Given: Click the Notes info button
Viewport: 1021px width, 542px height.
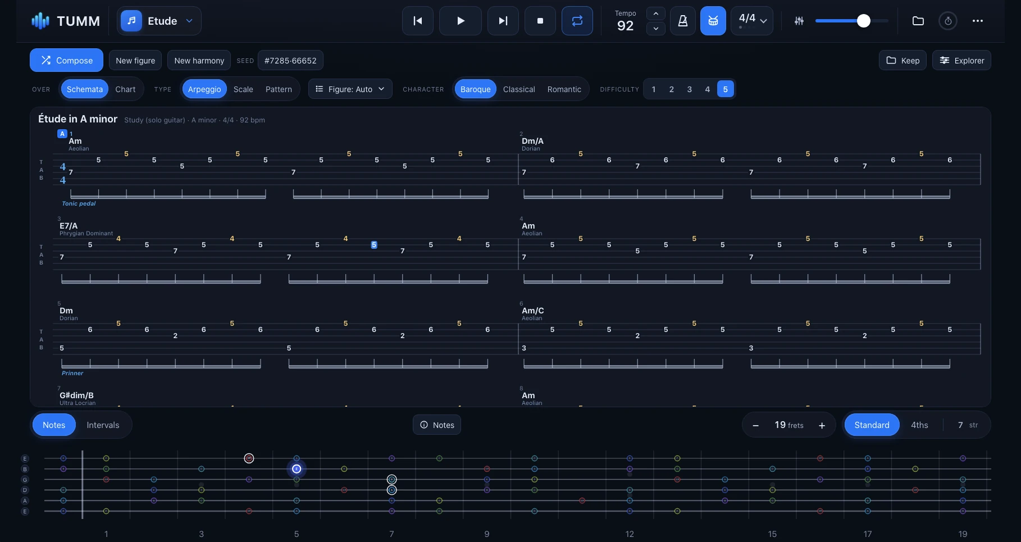Looking at the screenshot, I should pyautogui.click(x=437, y=425).
